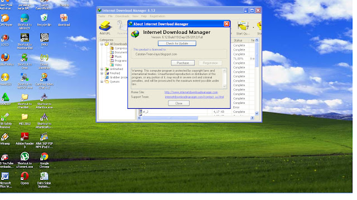
Task: Open Microsoft Office Word shortcut
Action: click(x=5, y=176)
